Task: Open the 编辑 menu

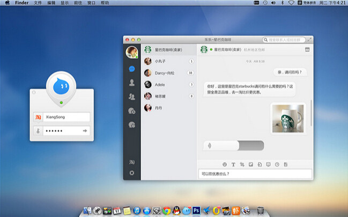Action: point(51,3)
